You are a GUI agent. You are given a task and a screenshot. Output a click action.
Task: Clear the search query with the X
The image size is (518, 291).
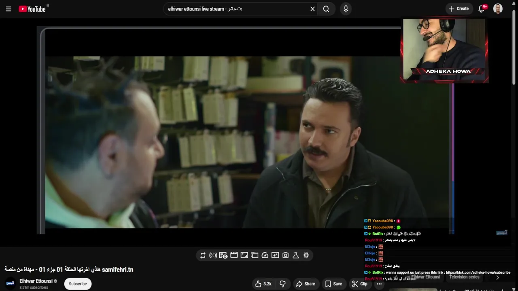pos(312,9)
